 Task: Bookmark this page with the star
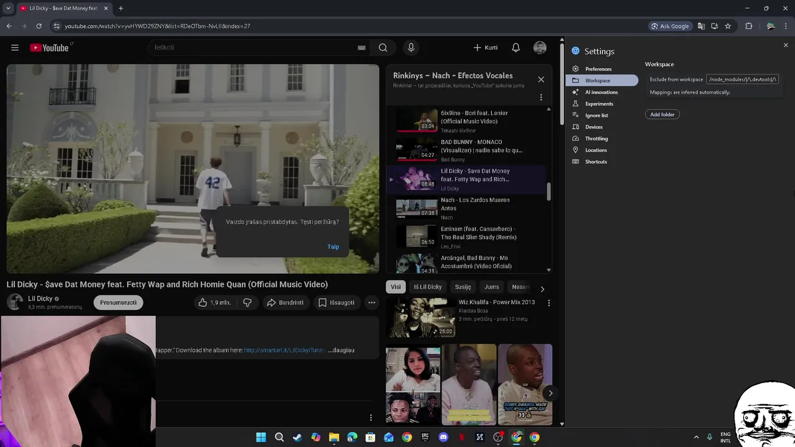[x=728, y=26]
